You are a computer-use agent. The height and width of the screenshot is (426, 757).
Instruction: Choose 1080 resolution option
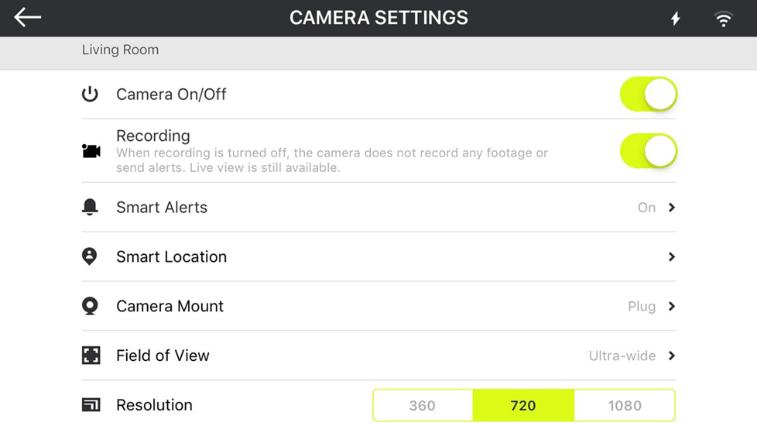[624, 405]
